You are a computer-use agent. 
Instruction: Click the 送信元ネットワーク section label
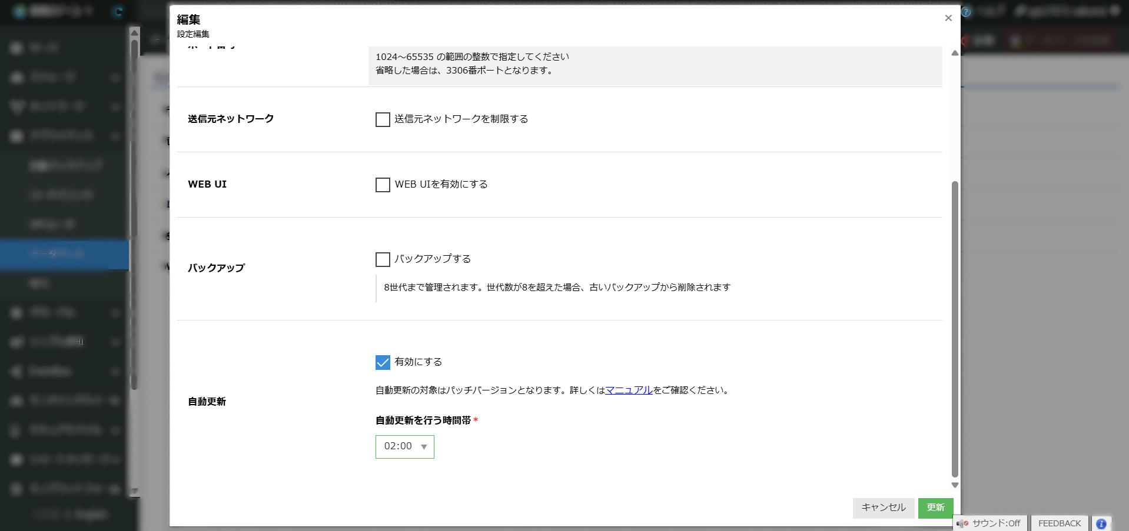[x=231, y=119]
